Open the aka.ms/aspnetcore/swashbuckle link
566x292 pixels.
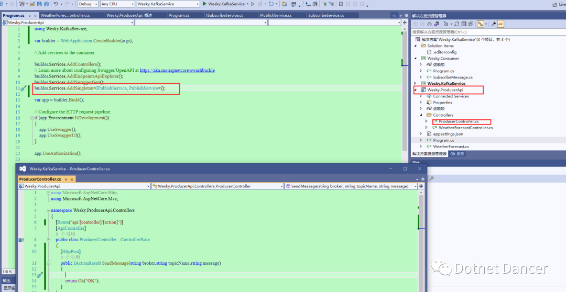coord(177,70)
